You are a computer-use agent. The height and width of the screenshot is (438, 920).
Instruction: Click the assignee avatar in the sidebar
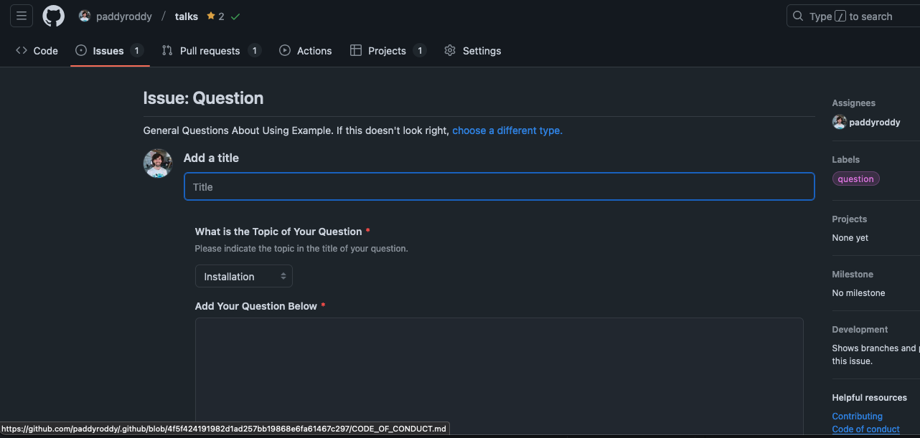(x=839, y=122)
